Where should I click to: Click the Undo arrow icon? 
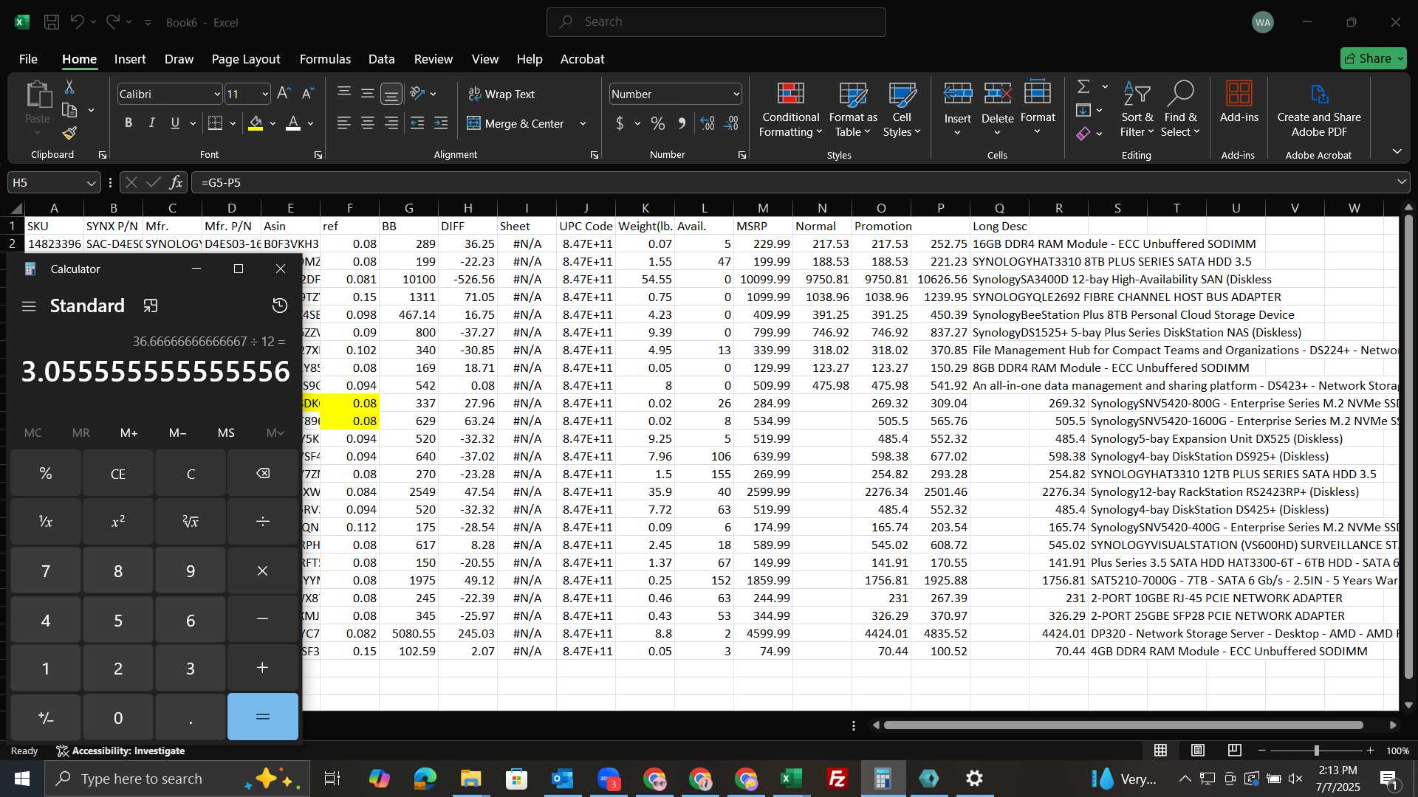(x=77, y=22)
